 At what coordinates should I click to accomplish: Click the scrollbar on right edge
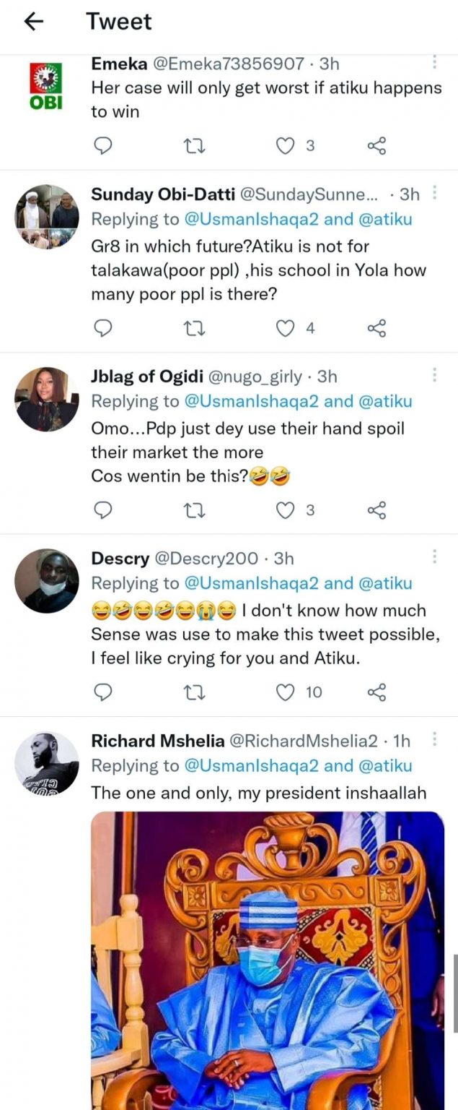coord(454,992)
